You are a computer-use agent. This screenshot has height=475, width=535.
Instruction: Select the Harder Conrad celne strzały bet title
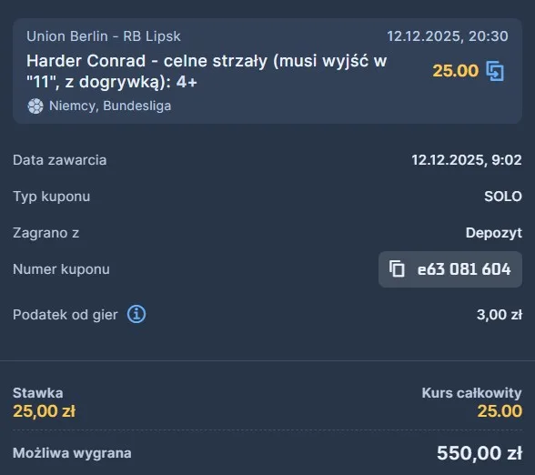[207, 71]
